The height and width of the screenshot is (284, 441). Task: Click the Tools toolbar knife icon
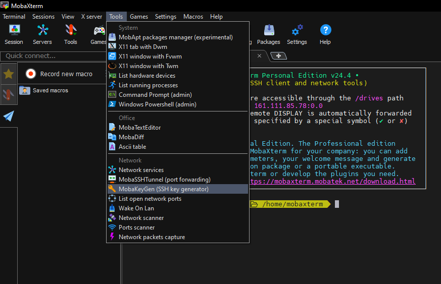(x=71, y=30)
